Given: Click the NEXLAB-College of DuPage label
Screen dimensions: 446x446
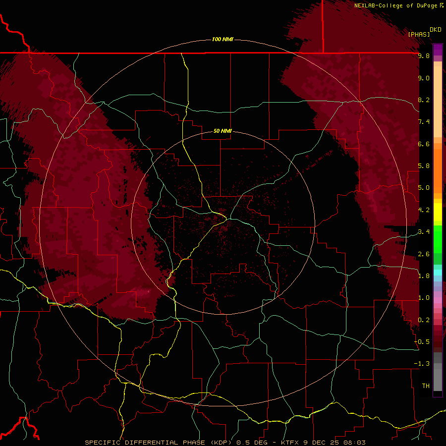Looking at the screenshot, I should pyautogui.click(x=396, y=5).
